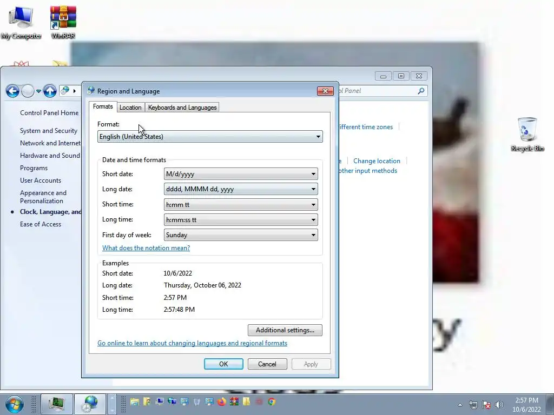Launch Firefox from the taskbar

[x=221, y=401]
